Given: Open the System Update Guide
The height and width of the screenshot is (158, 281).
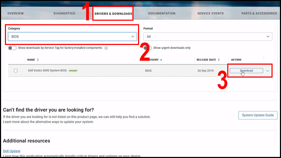Looking at the screenshot, I should 258,115.
